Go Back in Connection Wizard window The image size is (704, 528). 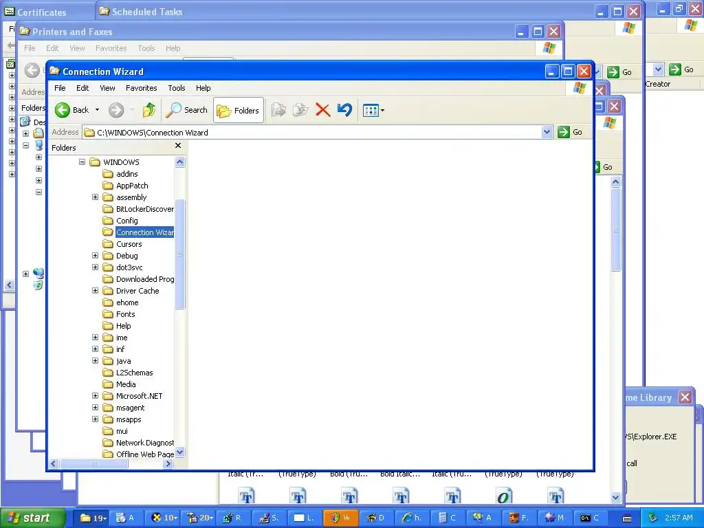click(x=71, y=110)
